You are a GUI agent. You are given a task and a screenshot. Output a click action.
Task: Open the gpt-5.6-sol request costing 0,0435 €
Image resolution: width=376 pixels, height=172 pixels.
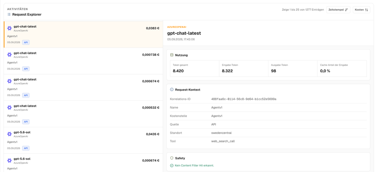click(83, 140)
